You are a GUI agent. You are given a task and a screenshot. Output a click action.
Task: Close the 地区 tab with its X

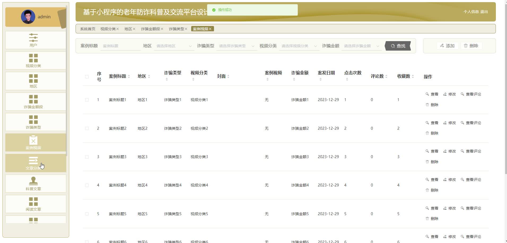[134, 29]
